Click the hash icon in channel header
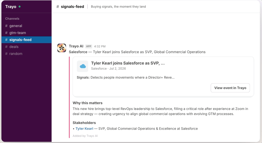Image resolution: width=262 pixels, height=143 pixels. [x=58, y=7]
